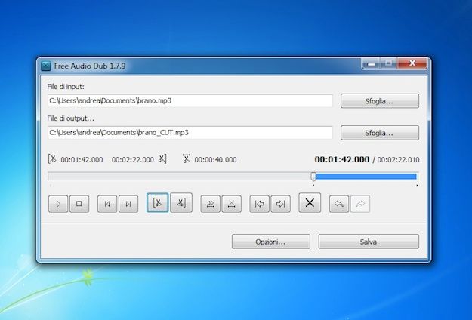Browse for input file with first Sfoglia button
Screen dimensions: 472x320
click(x=380, y=101)
